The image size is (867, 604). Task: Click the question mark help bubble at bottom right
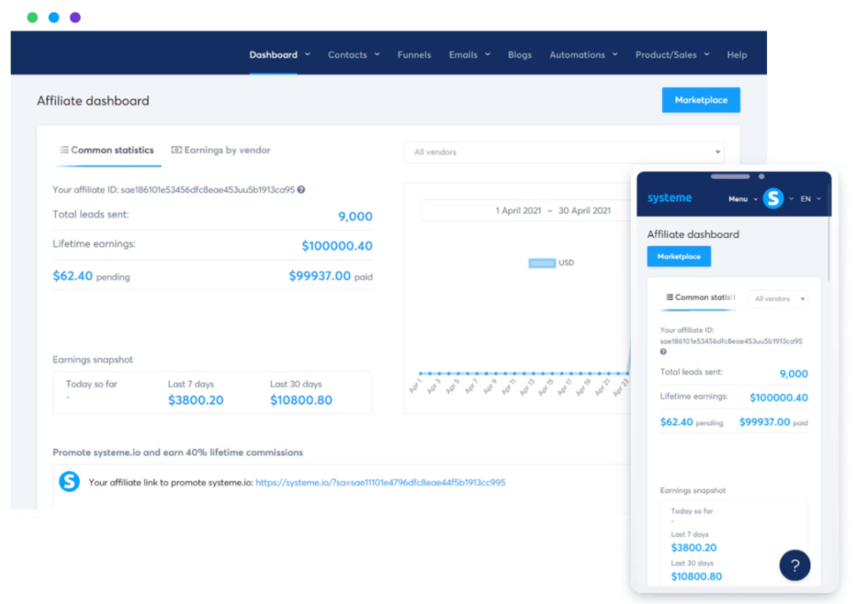[x=794, y=565]
